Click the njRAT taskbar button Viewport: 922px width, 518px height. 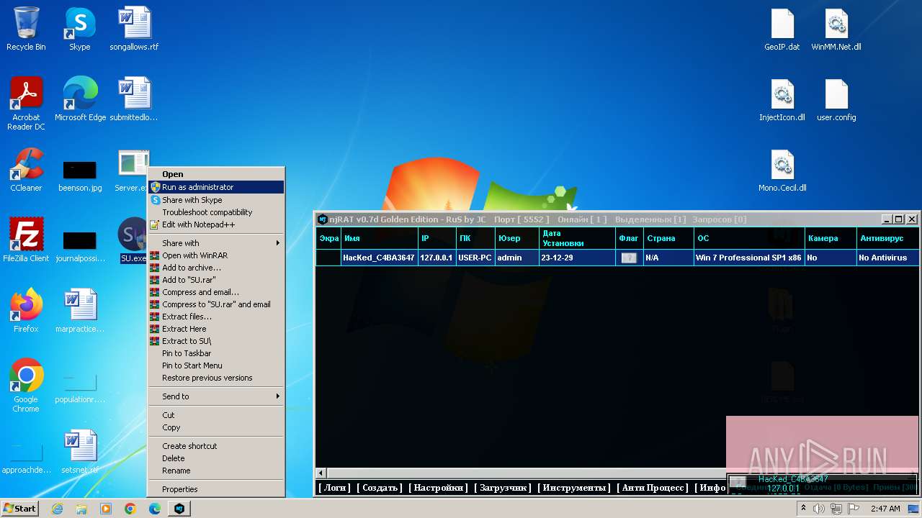[179, 509]
